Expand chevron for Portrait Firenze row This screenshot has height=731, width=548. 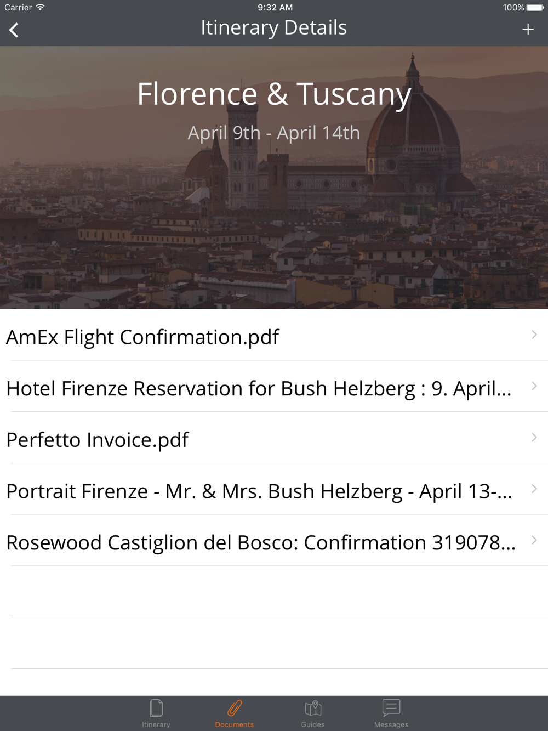534,489
